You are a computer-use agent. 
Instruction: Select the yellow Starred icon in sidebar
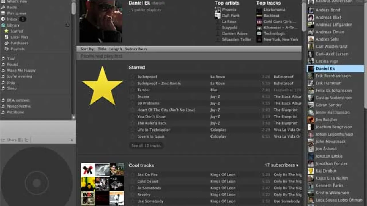tap(6, 31)
